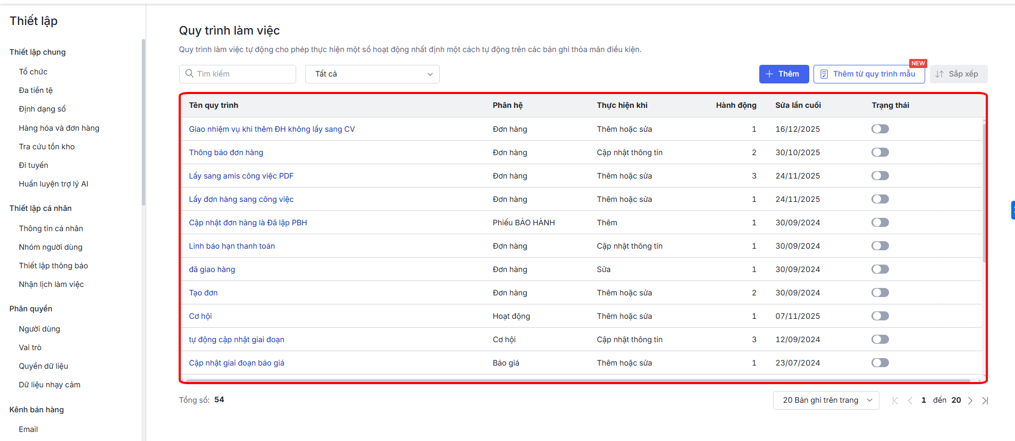This screenshot has width=1015, height=441.
Task: Click the Phân hệ column header
Action: (508, 105)
